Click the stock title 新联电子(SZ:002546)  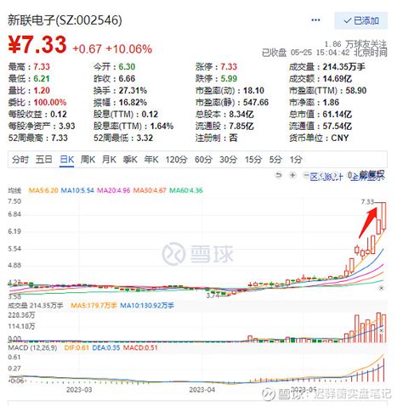(65, 20)
